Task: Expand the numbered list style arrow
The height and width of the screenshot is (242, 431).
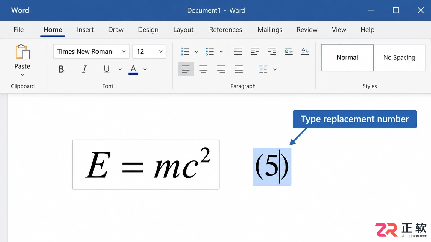Action: point(221,52)
